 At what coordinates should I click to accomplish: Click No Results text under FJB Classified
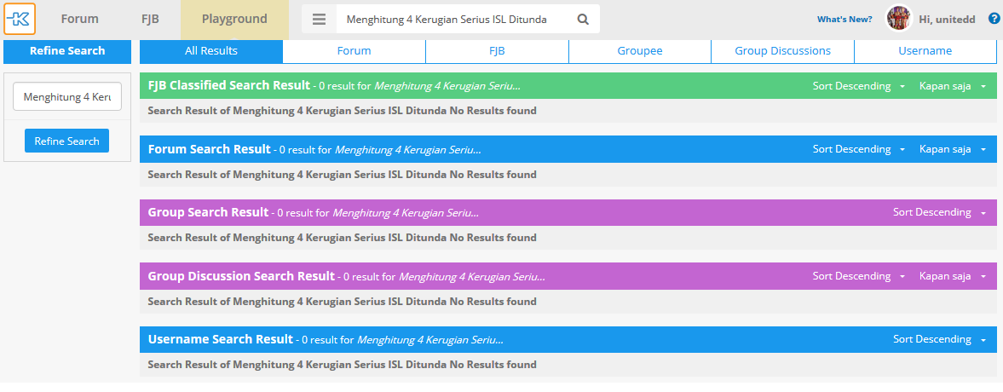[343, 111]
